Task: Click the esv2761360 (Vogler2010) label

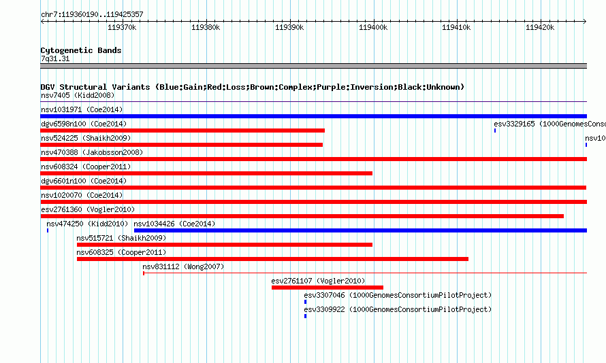Action: (88, 209)
